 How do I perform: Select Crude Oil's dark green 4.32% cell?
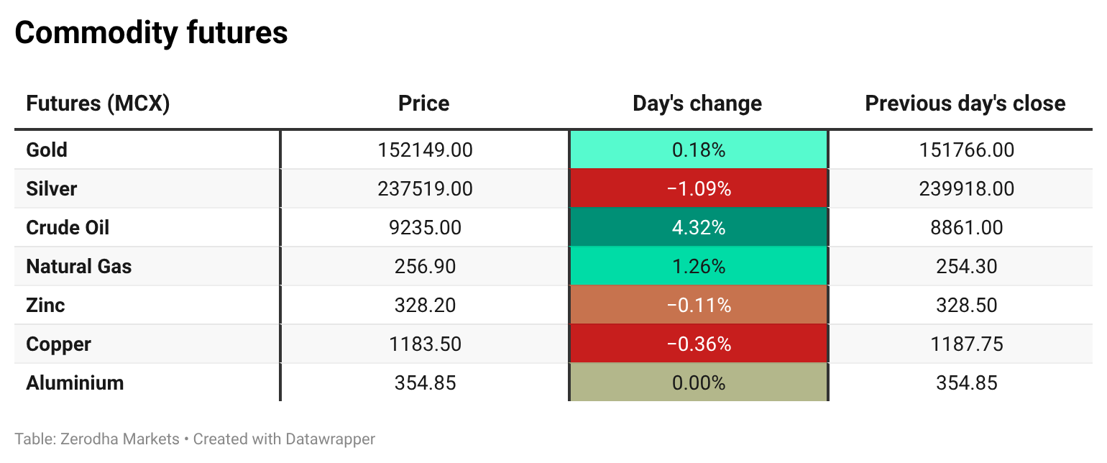coord(698,228)
